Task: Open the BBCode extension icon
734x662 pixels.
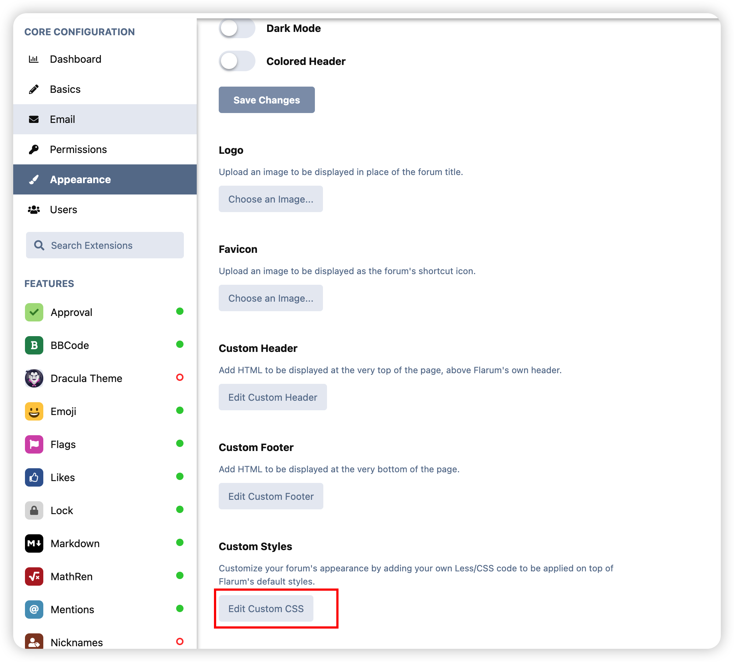Action: point(34,345)
